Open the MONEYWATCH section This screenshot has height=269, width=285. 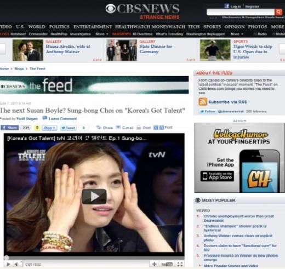point(168,27)
